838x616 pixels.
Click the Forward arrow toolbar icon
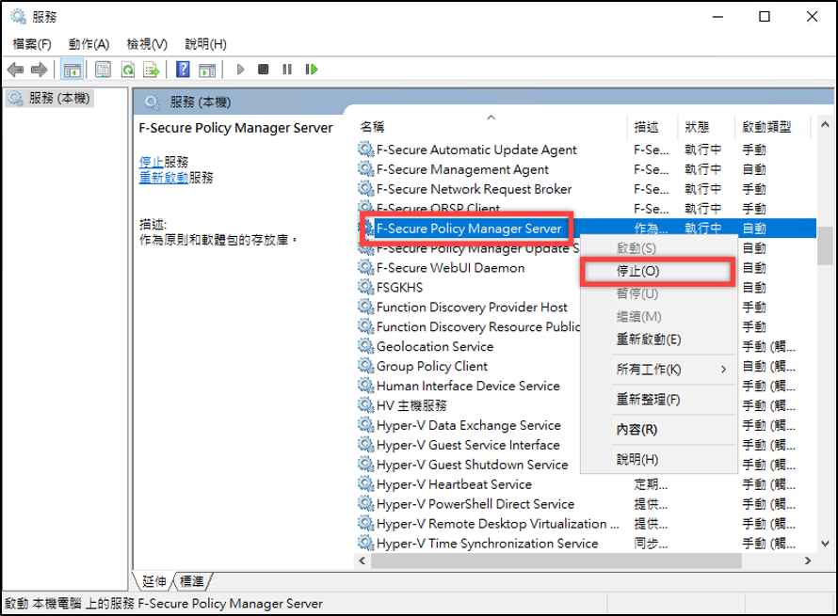click(x=39, y=70)
